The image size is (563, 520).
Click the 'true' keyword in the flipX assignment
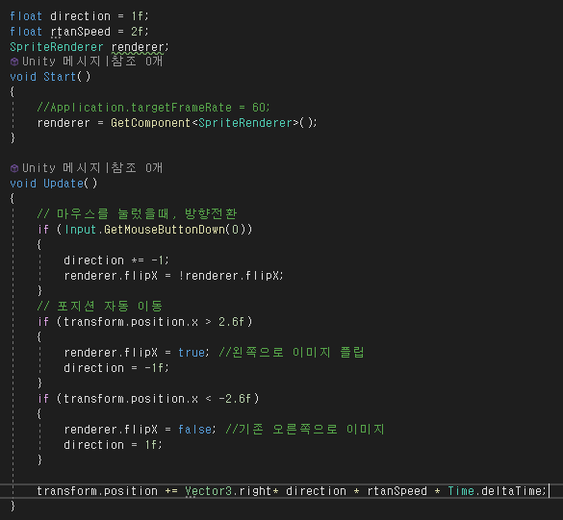pyautogui.click(x=192, y=353)
